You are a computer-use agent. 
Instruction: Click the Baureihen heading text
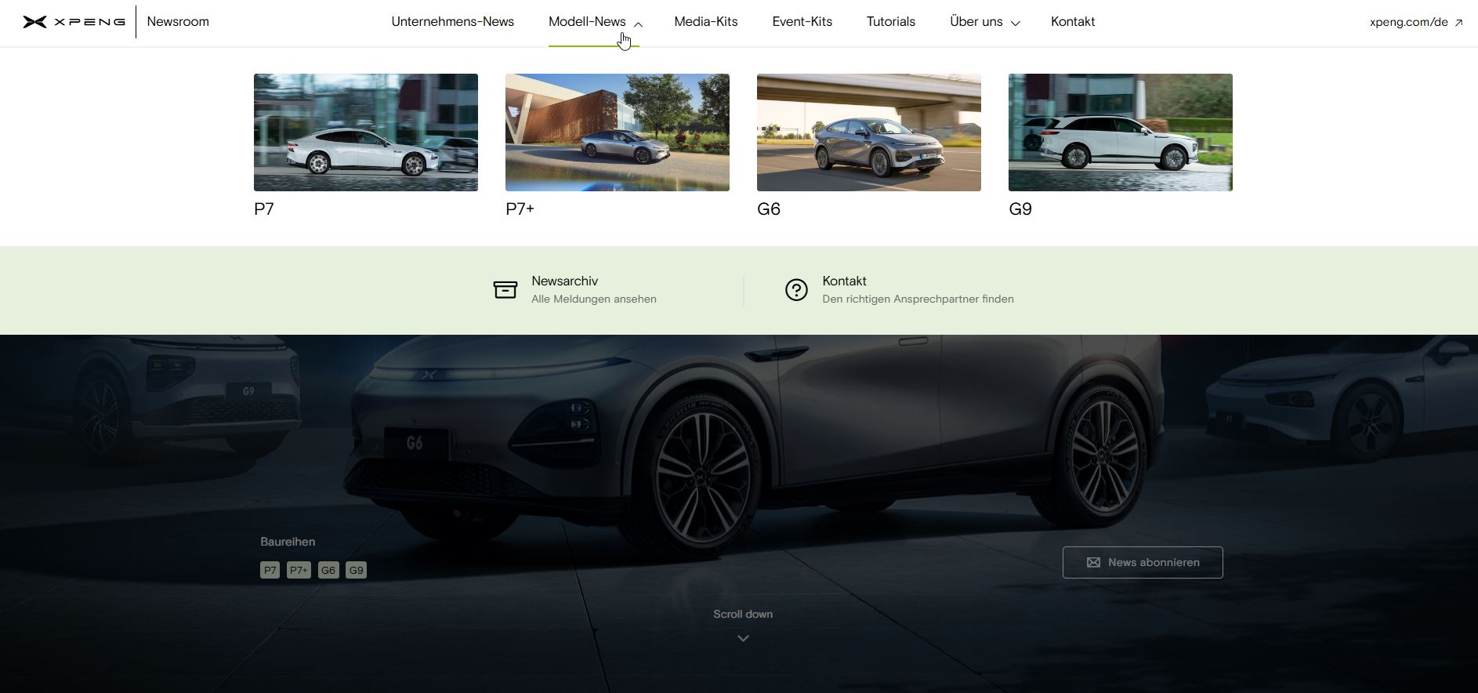(288, 542)
